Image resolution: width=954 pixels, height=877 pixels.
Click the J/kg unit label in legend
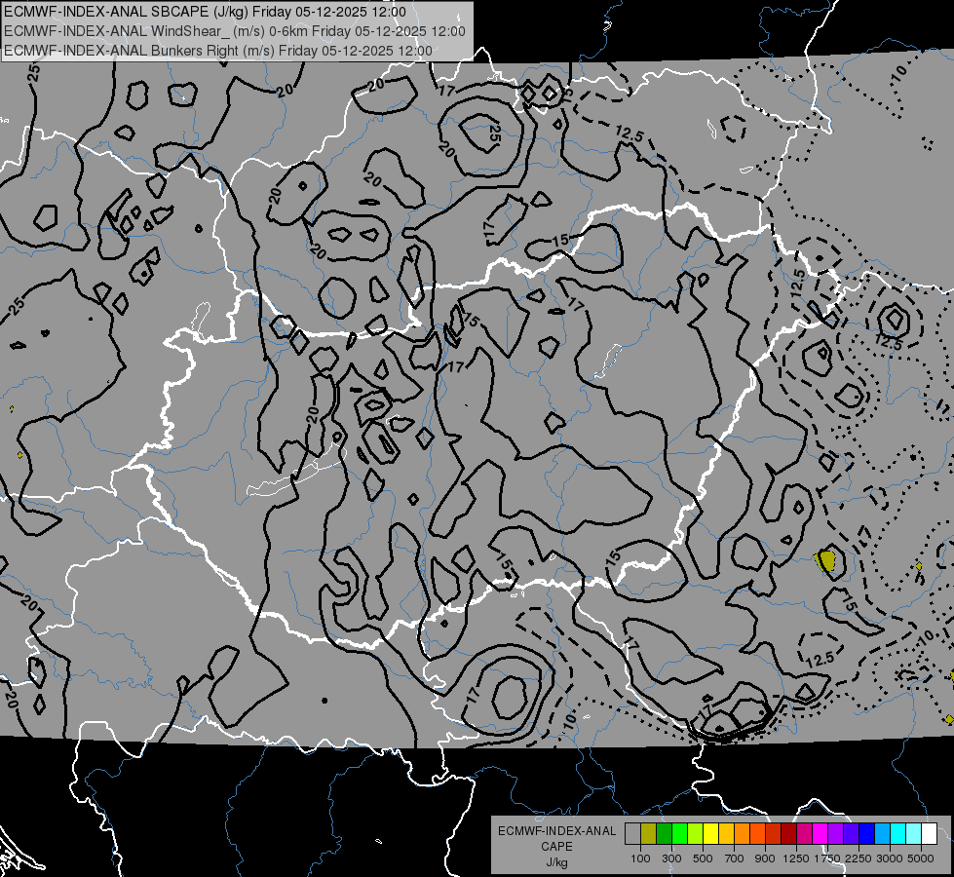[x=556, y=863]
